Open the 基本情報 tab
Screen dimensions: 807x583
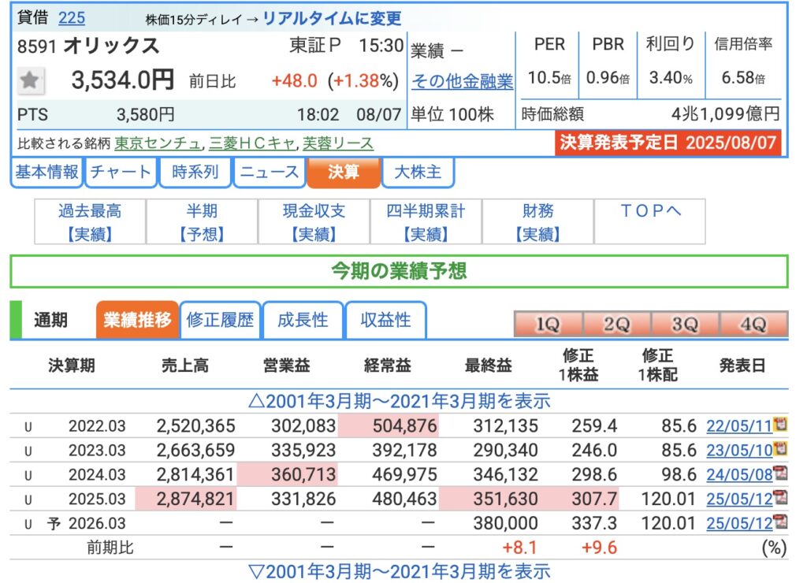(46, 172)
